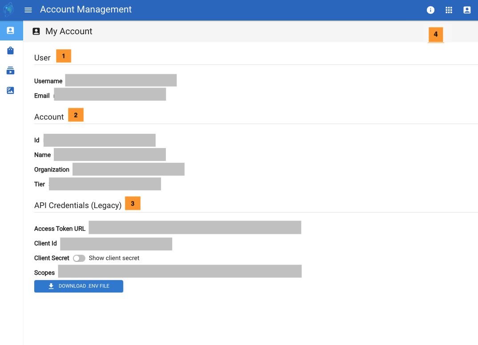
Task: Click the Download .ENV File button
Action: pyautogui.click(x=79, y=286)
